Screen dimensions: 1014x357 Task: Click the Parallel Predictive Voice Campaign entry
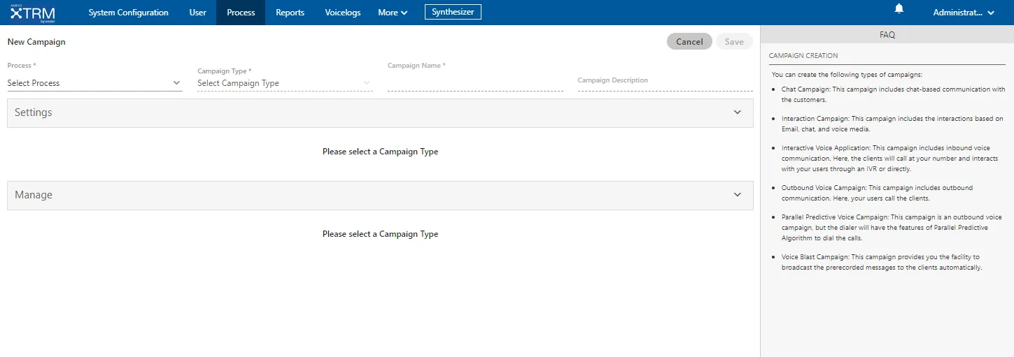click(x=892, y=228)
